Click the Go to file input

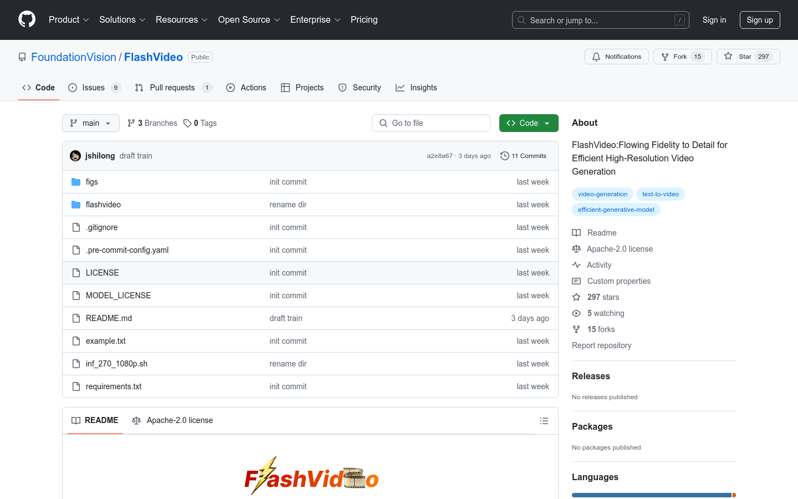(x=431, y=123)
